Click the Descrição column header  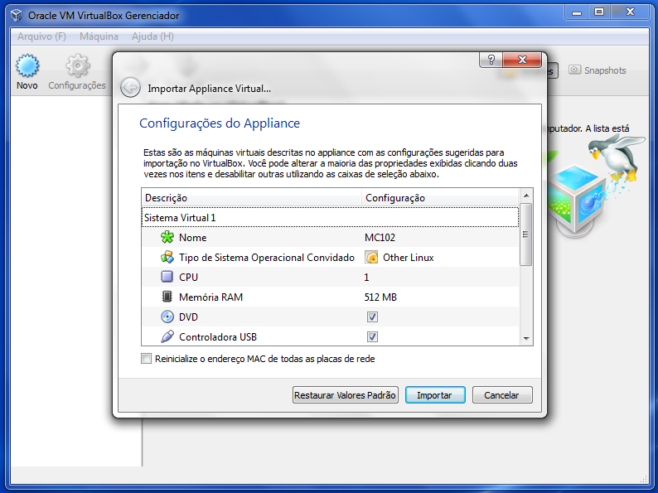click(x=252, y=198)
